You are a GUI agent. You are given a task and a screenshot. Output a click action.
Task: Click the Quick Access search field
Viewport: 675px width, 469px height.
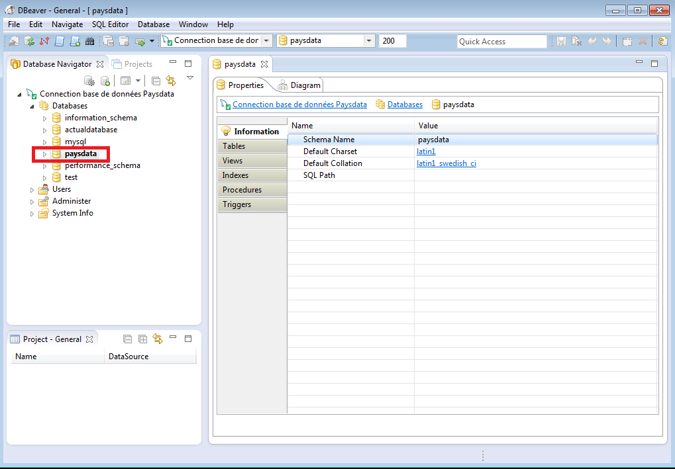502,41
